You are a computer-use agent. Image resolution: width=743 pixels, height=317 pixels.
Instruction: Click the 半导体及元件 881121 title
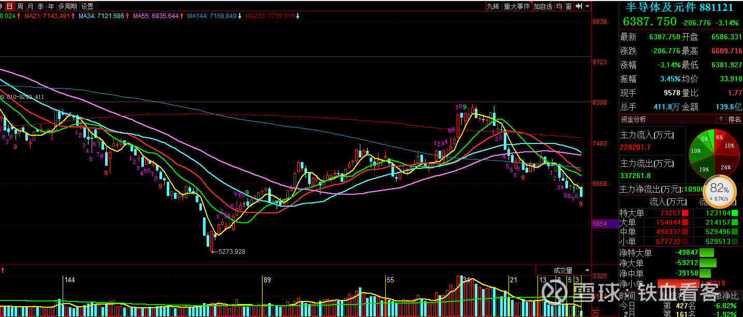pyautogui.click(x=679, y=7)
